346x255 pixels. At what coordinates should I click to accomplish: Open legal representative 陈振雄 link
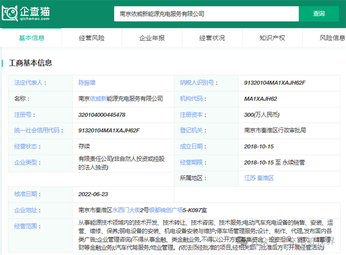pos(87,83)
